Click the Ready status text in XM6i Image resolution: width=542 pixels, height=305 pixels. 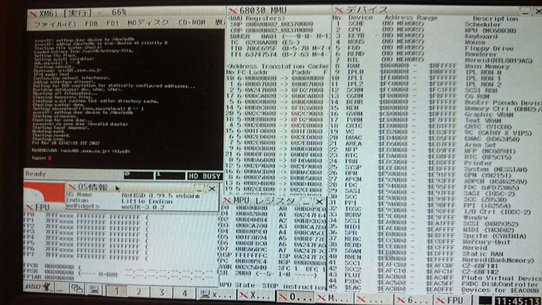tap(35, 174)
